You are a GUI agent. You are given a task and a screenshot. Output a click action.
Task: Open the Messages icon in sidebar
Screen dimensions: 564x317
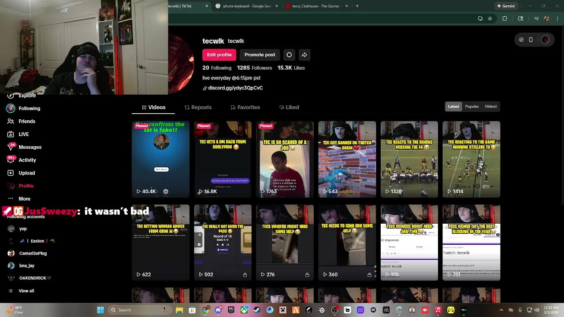(x=10, y=147)
